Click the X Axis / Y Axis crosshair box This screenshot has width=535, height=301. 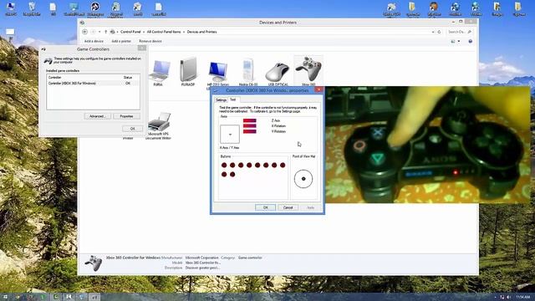[x=230, y=135]
